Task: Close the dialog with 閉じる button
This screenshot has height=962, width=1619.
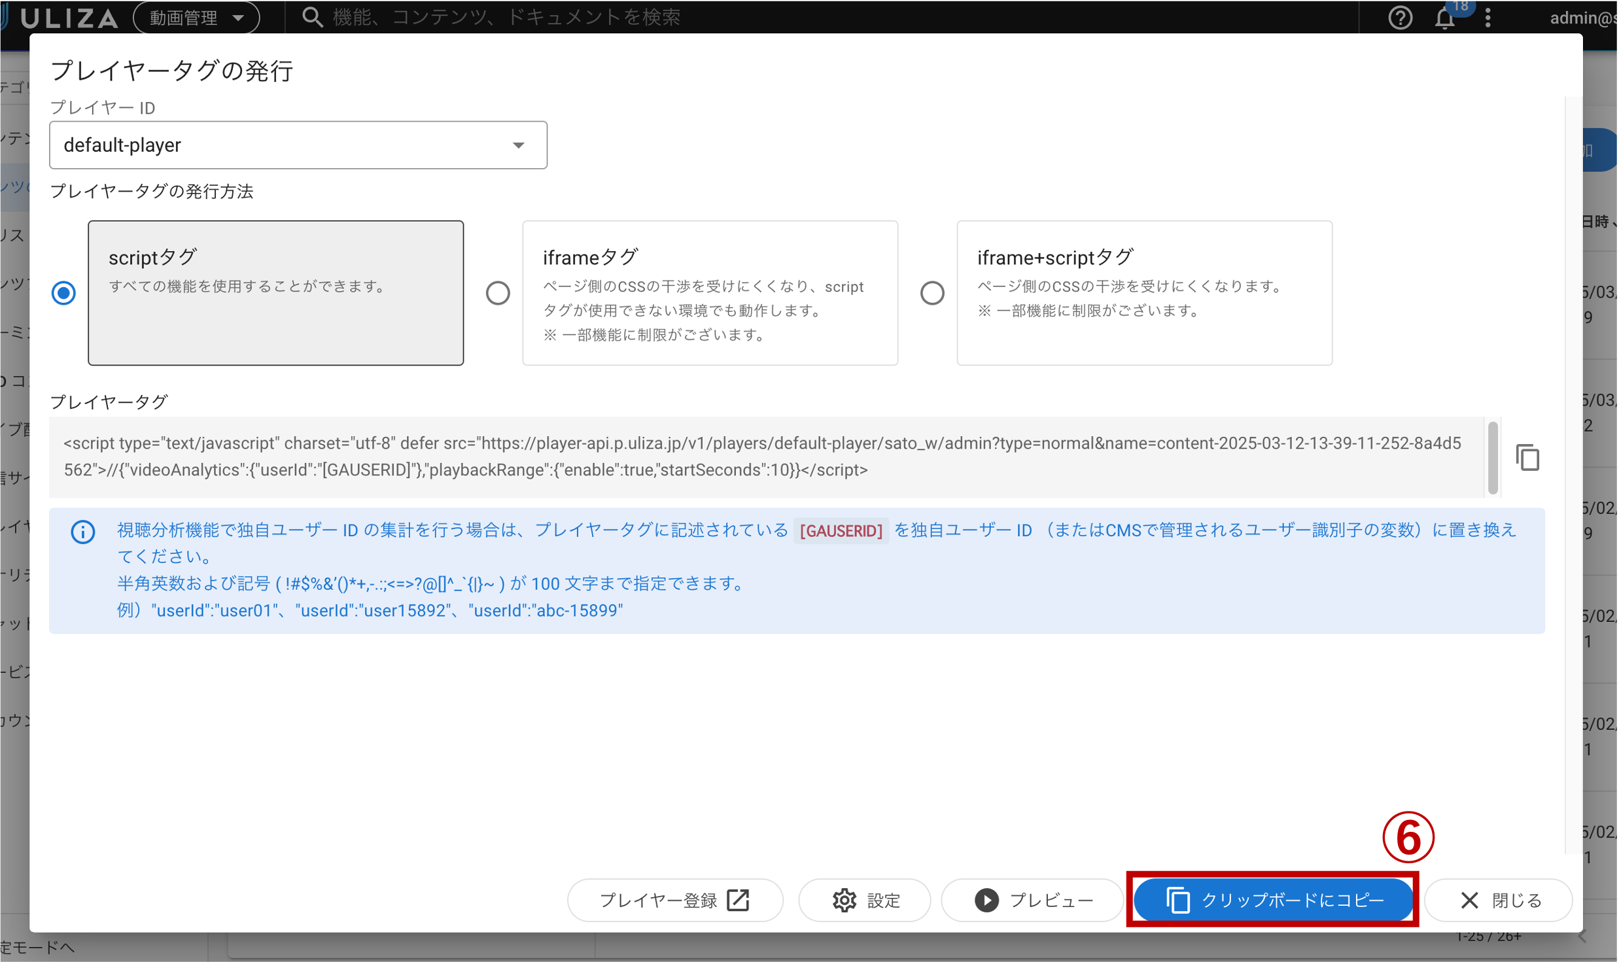Action: click(1499, 901)
